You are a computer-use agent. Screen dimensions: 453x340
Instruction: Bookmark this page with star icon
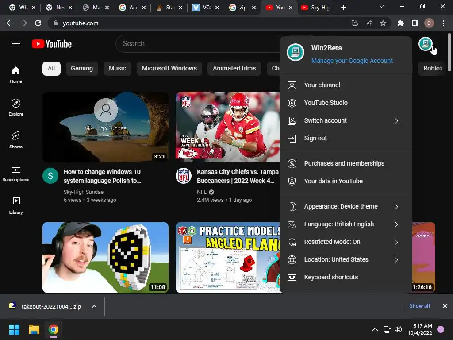click(383, 23)
